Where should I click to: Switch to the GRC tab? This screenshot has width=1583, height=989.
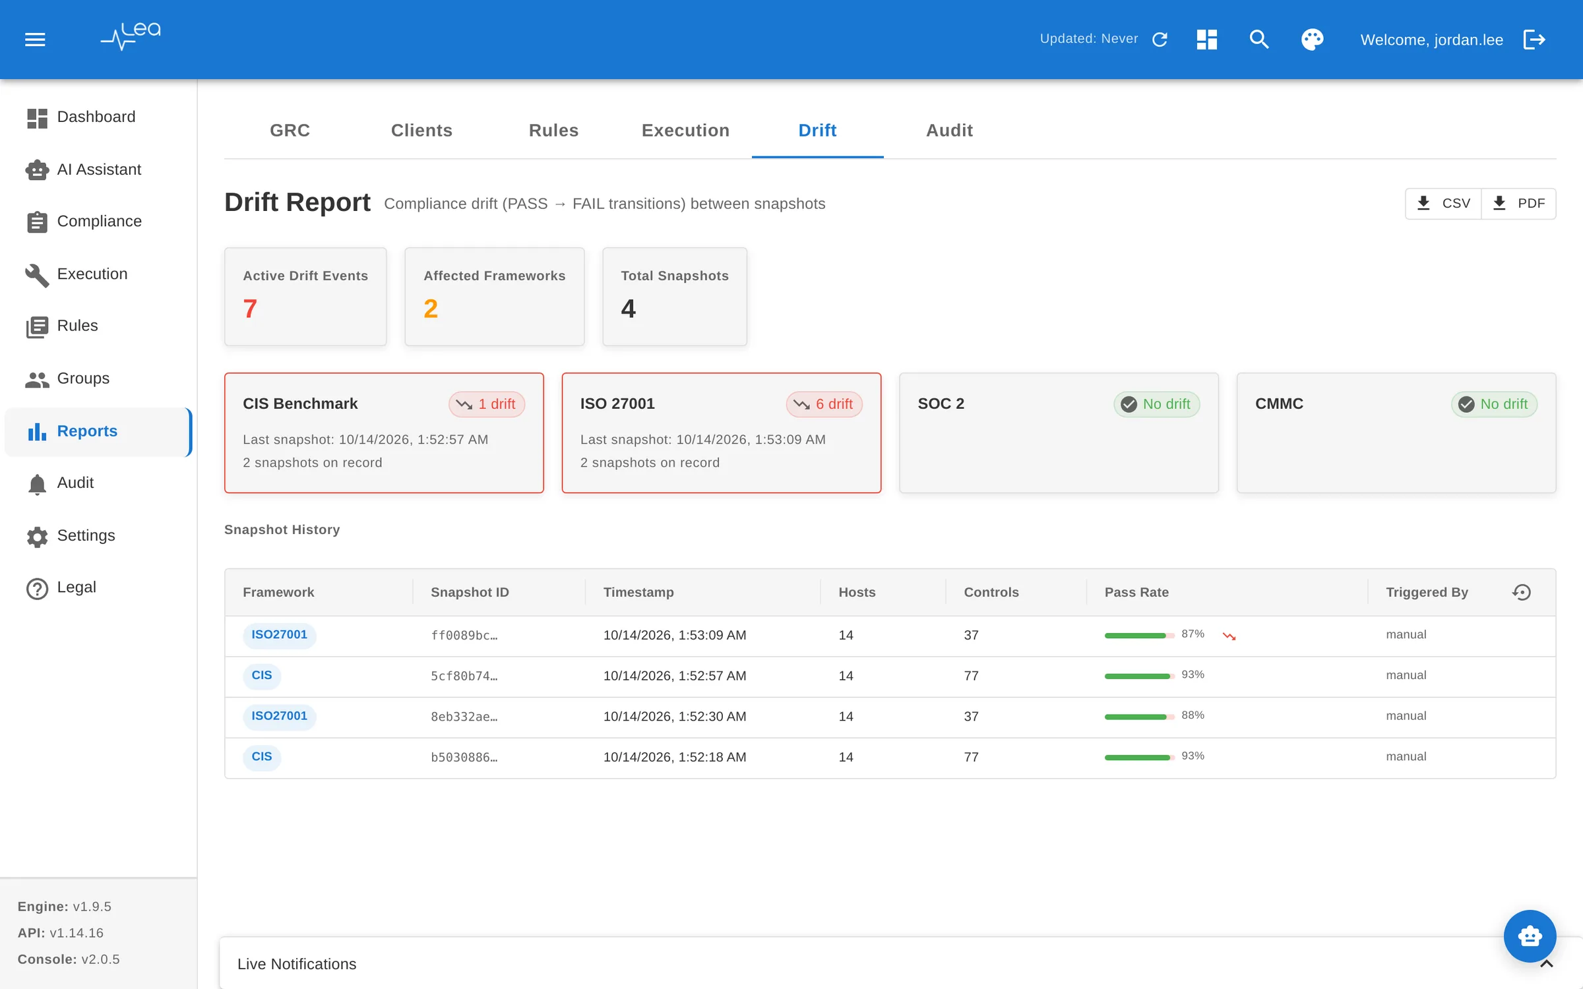290,131
